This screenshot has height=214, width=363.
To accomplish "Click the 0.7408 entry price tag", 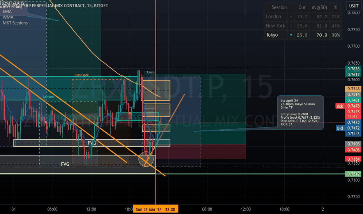I will [x=353, y=144].
